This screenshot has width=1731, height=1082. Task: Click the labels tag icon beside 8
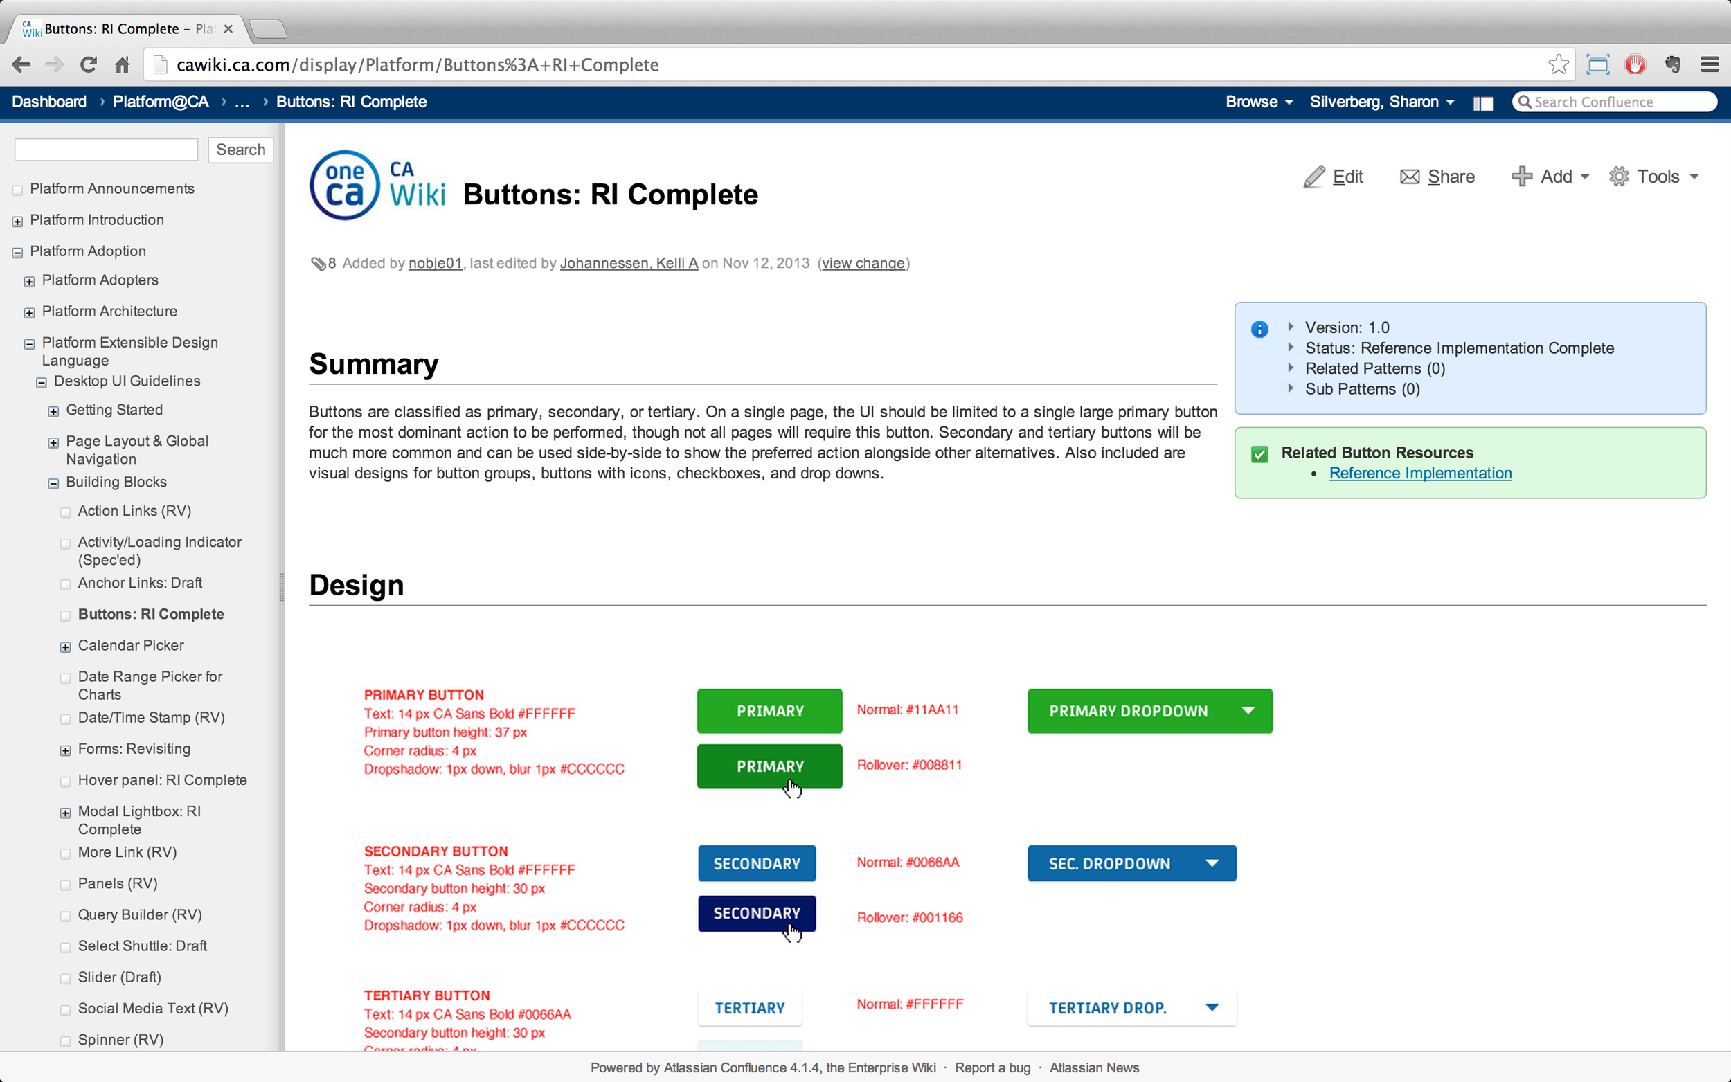(318, 263)
